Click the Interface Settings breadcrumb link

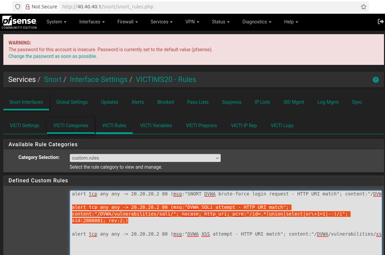click(x=99, y=80)
